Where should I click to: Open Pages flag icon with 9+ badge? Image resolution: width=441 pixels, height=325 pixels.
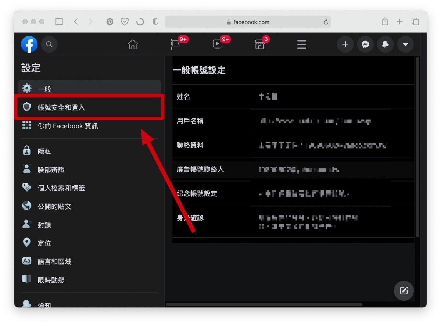coord(175,44)
